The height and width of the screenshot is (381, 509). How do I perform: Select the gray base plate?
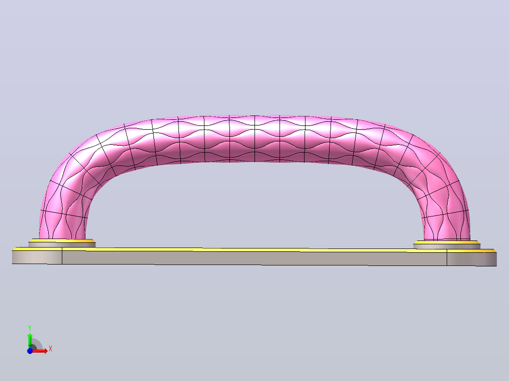tap(254, 257)
